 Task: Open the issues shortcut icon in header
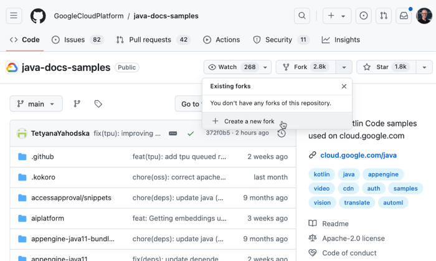(x=364, y=16)
